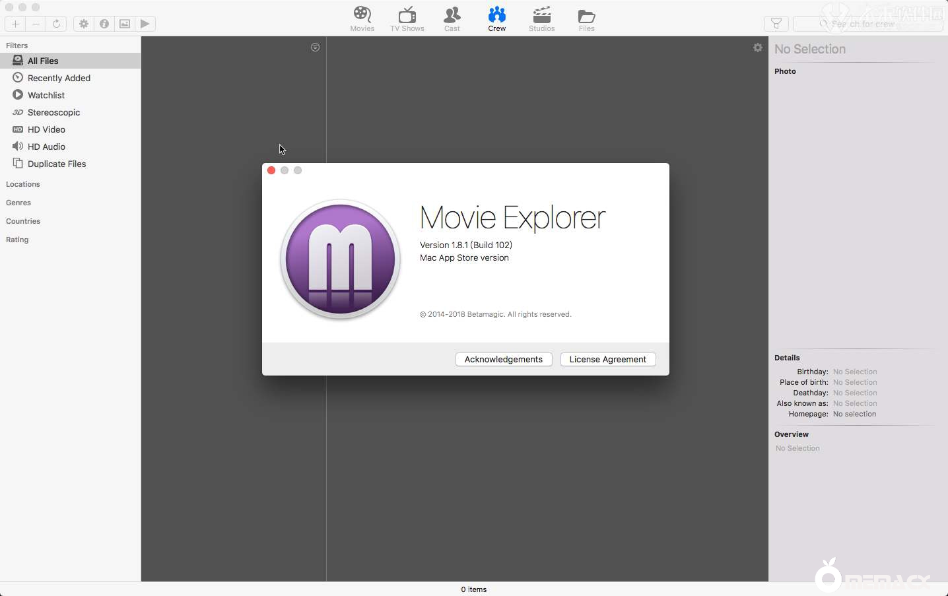Click the remove (minus) toolbar button
This screenshot has width=948, height=596.
tap(36, 24)
